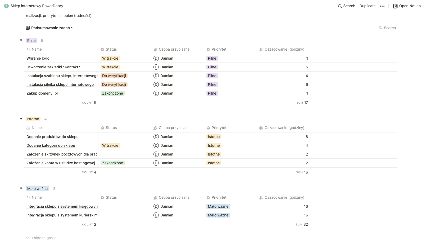Click the top bar Search magnifier icon

coord(340,6)
